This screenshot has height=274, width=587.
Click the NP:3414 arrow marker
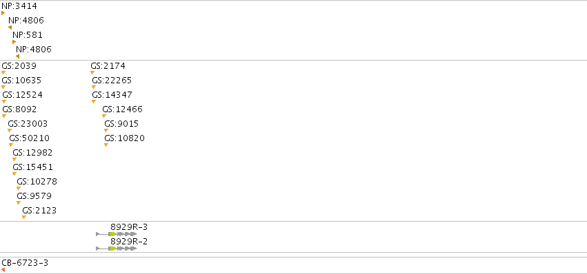click(x=3, y=13)
